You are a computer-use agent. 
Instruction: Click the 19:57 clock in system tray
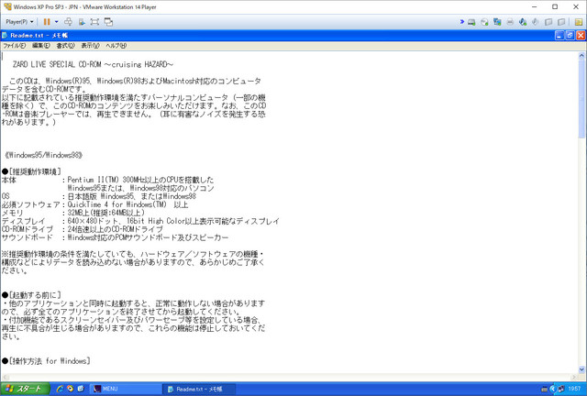(575, 389)
